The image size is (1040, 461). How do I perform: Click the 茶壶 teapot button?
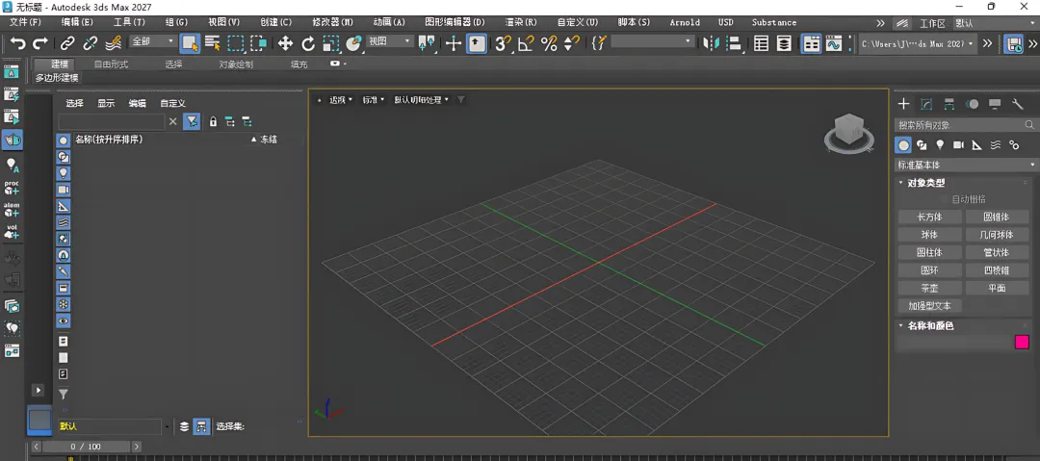929,288
